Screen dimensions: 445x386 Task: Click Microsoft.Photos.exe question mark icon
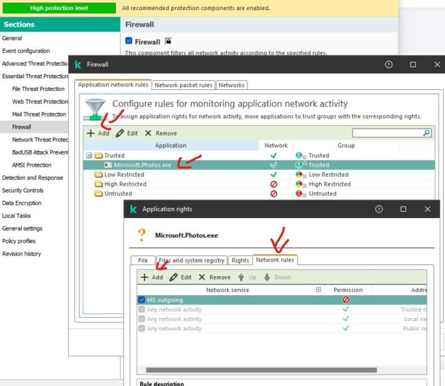[142, 235]
